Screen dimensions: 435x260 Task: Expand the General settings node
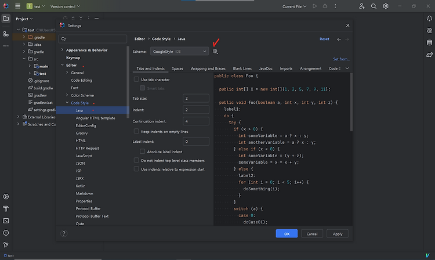(x=67, y=73)
